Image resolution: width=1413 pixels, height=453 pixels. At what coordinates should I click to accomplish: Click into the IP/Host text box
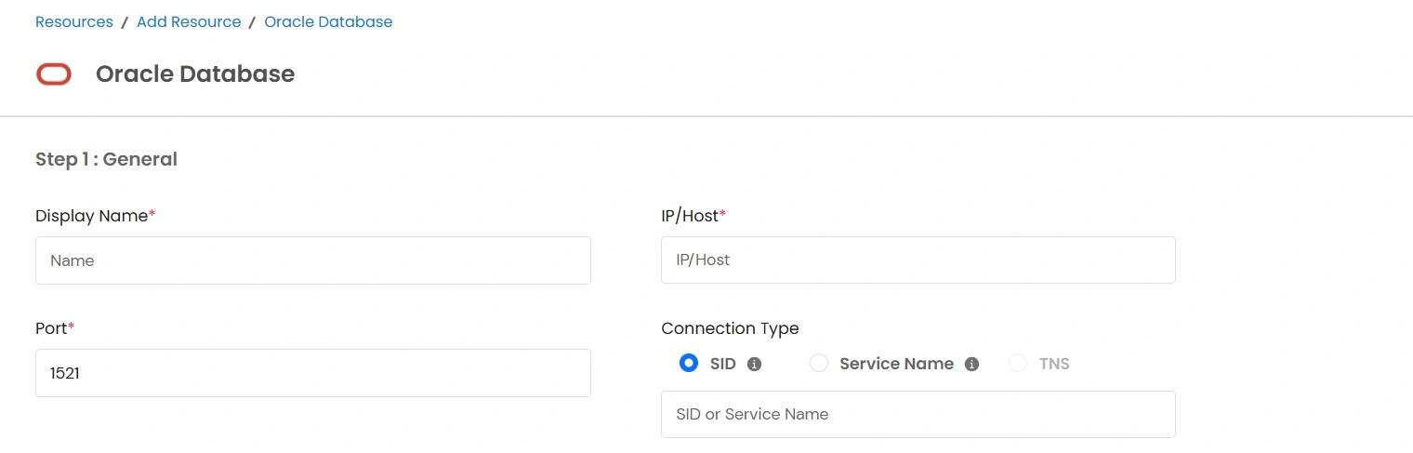(918, 260)
